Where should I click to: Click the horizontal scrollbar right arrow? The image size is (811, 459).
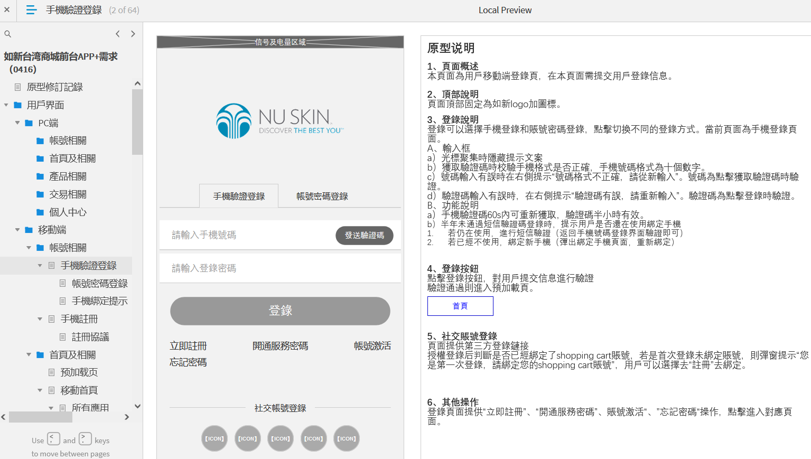point(127,417)
